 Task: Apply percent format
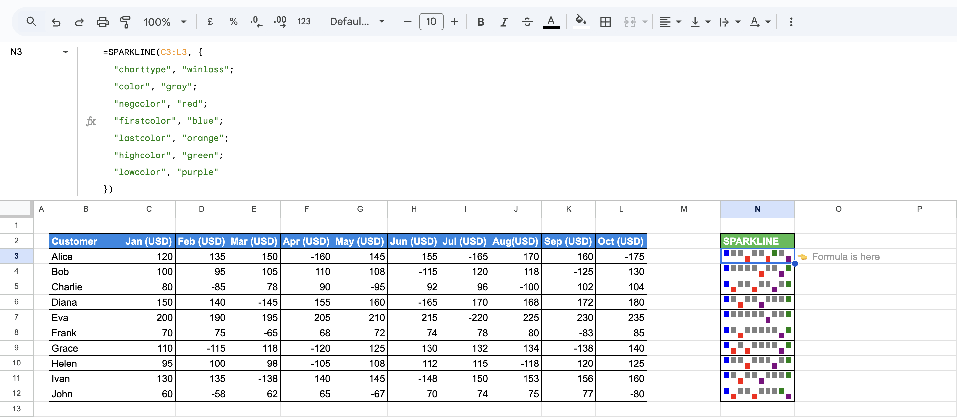233,22
